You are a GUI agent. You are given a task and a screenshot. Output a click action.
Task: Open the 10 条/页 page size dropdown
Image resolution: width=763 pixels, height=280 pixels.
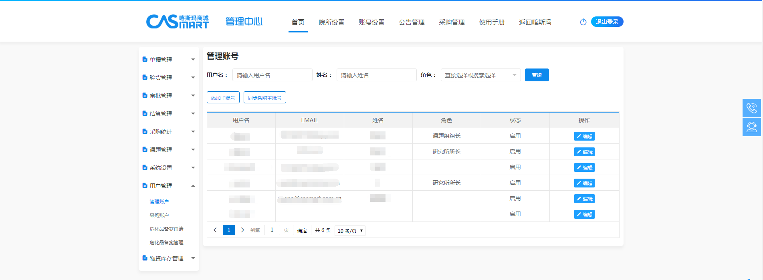pyautogui.click(x=350, y=231)
